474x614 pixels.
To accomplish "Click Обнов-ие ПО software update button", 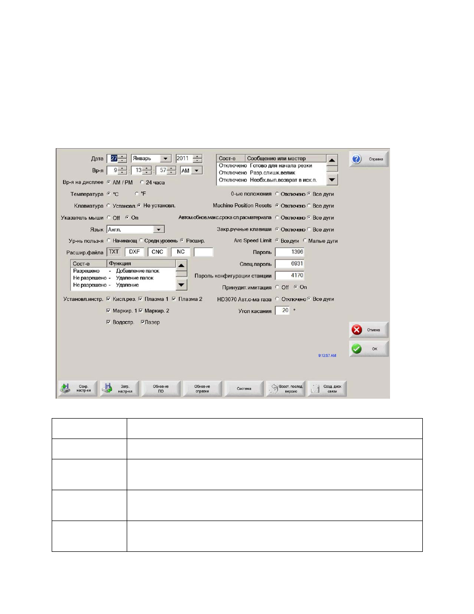I will coord(160,389).
